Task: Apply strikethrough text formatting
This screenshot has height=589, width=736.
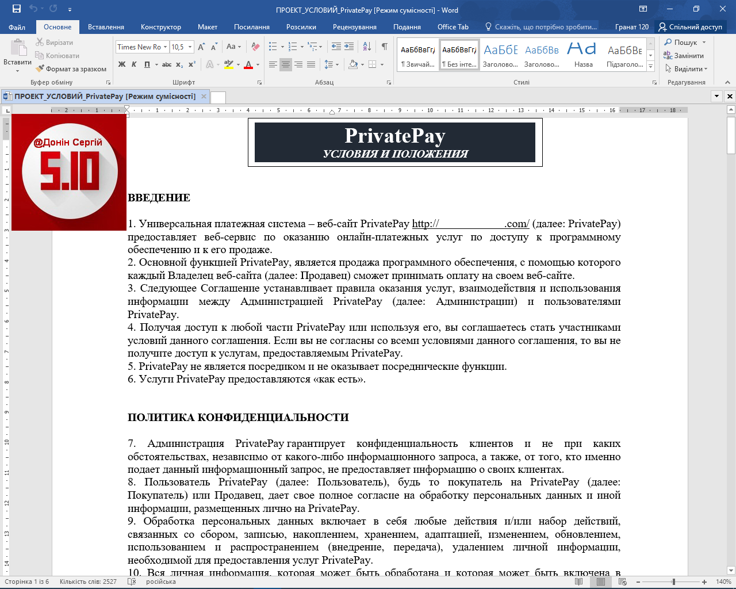Action: pos(167,64)
